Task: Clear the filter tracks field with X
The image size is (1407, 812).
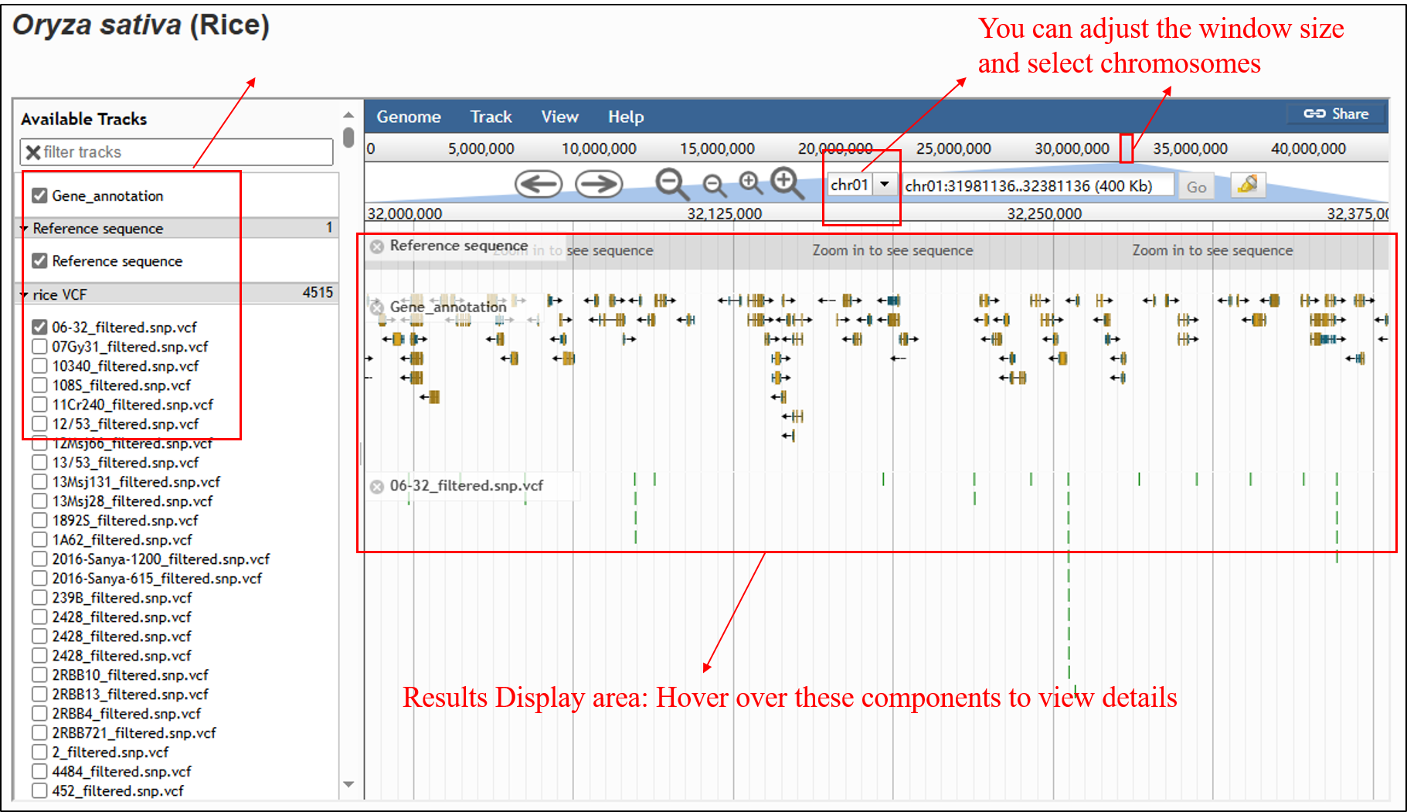Action: (33, 152)
